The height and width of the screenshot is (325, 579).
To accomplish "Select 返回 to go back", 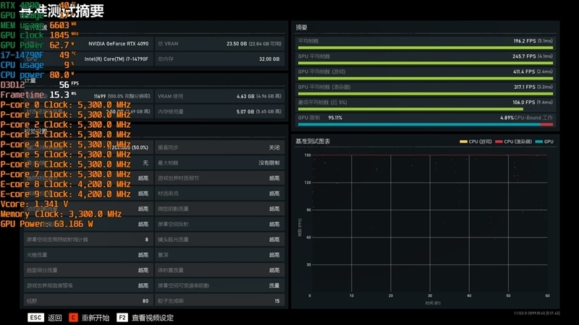I will pyautogui.click(x=55, y=318).
